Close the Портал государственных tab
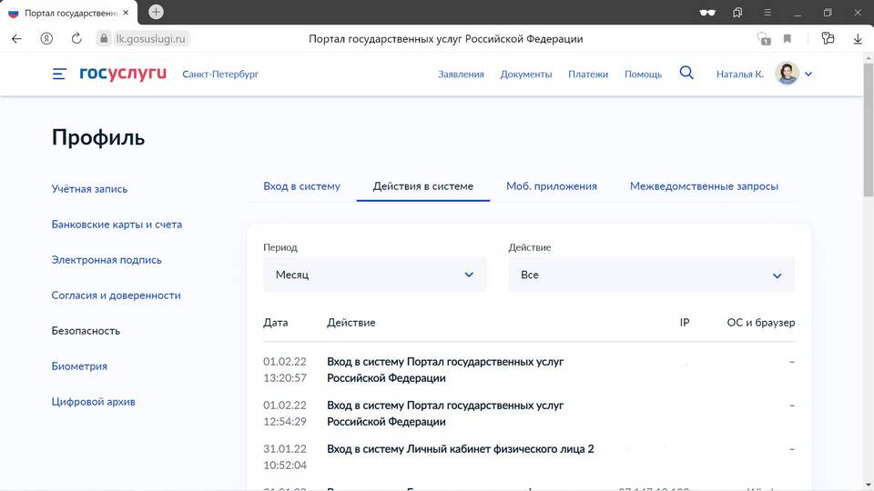 click(x=126, y=12)
